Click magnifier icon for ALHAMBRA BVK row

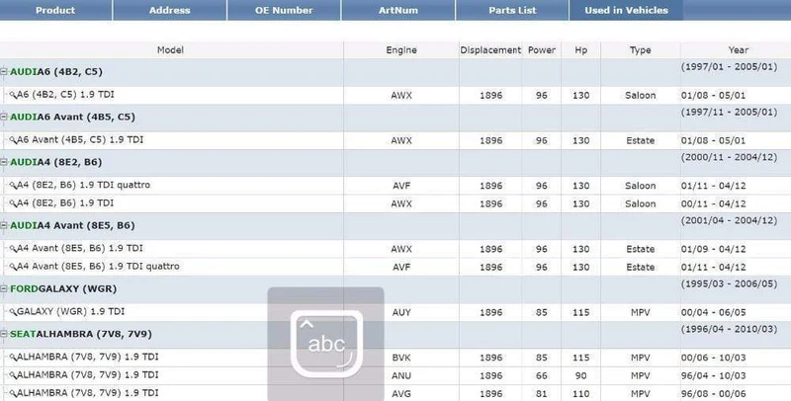pyautogui.click(x=13, y=358)
